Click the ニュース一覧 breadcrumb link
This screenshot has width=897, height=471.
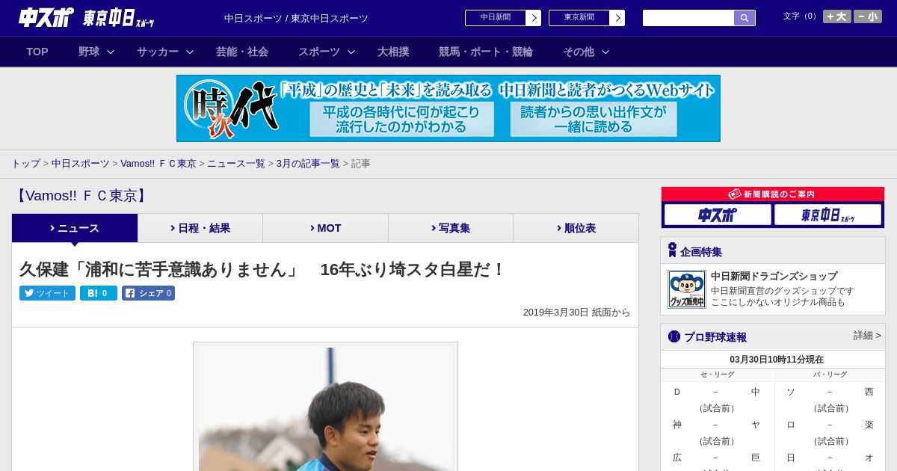click(236, 164)
